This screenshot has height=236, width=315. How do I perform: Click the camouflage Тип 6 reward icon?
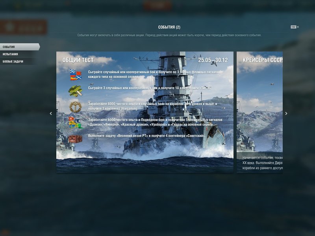[x=76, y=91]
